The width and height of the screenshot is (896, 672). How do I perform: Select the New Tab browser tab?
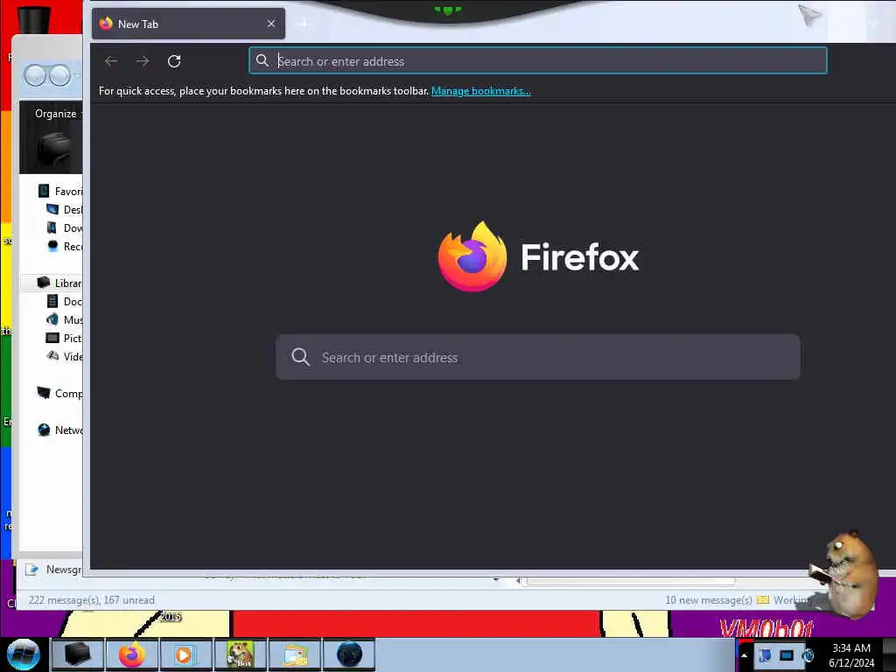(188, 24)
